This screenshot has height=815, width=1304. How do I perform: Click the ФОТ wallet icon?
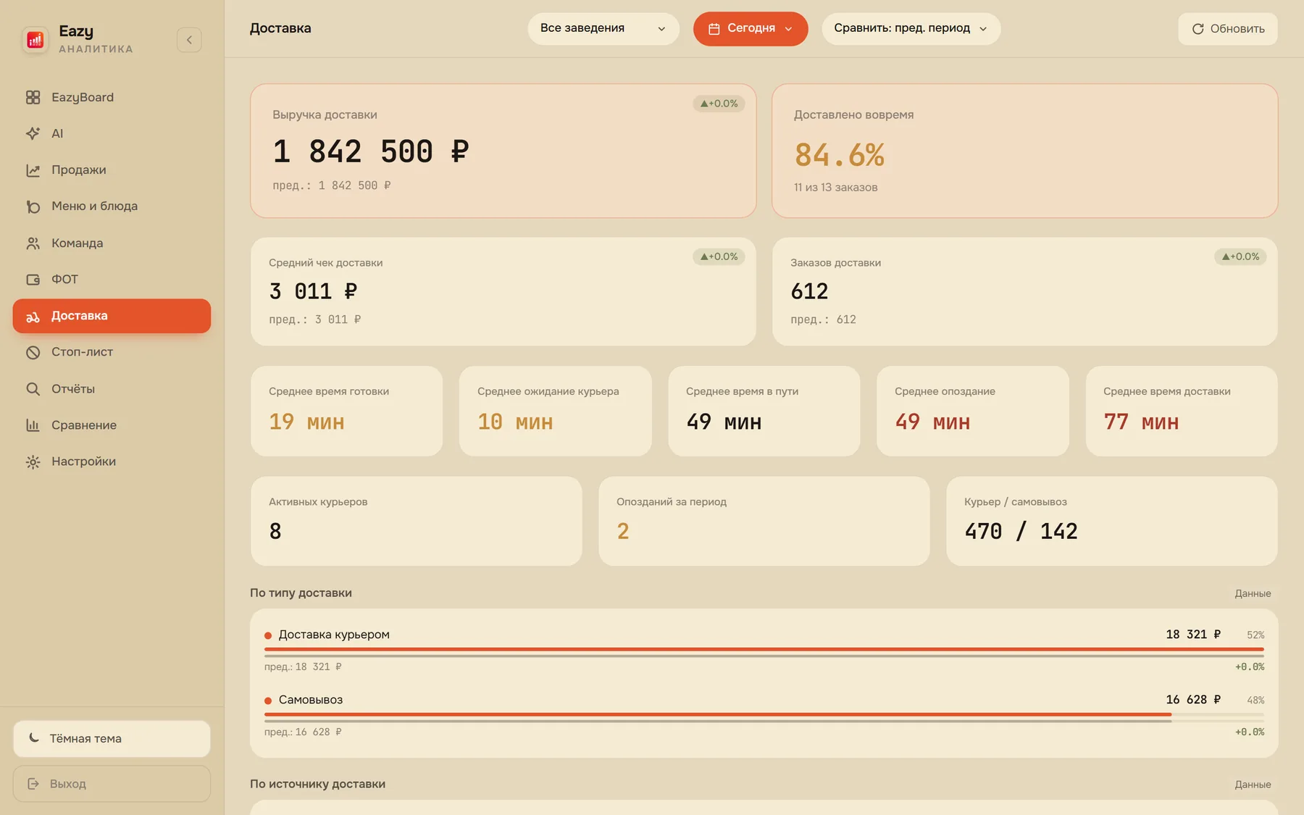click(x=33, y=280)
